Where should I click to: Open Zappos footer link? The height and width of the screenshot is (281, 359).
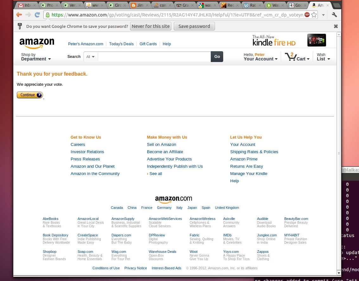point(263,252)
